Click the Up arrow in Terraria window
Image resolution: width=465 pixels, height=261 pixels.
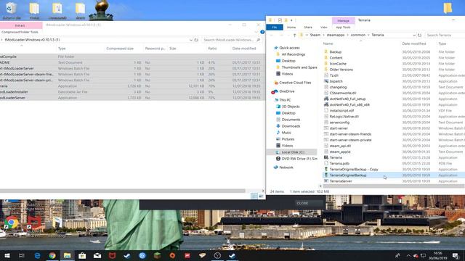pos(294,36)
